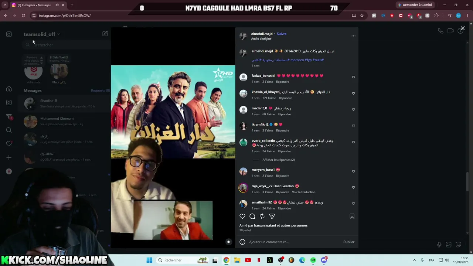Open the Instagram logo home link
473x266 pixels.
click(9, 34)
